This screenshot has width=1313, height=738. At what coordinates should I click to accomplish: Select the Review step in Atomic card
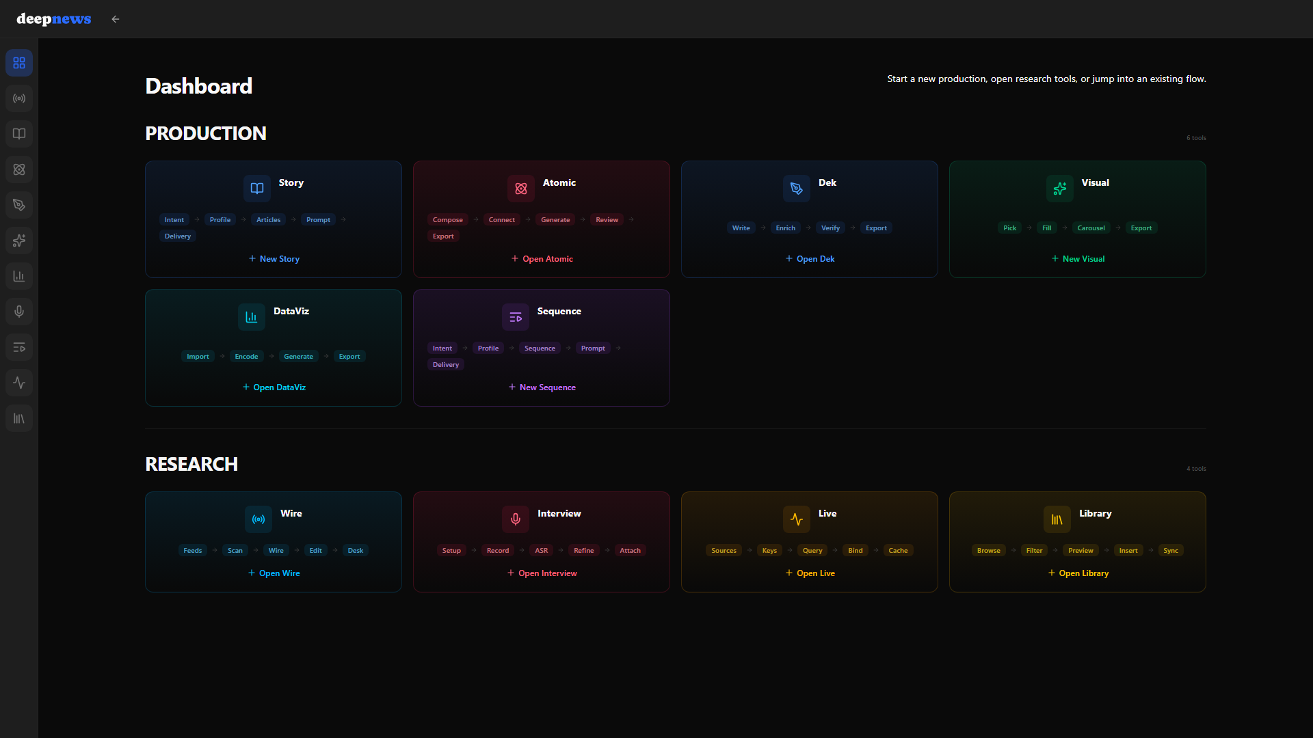coord(607,220)
